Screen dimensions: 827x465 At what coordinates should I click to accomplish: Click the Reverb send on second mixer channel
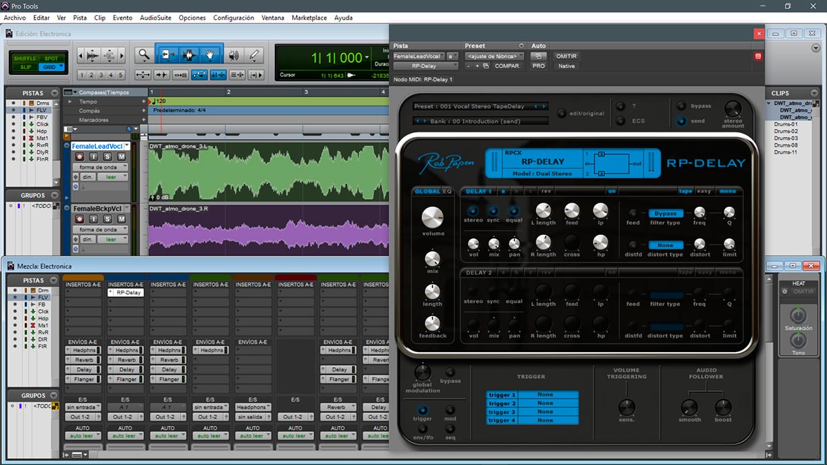126,360
